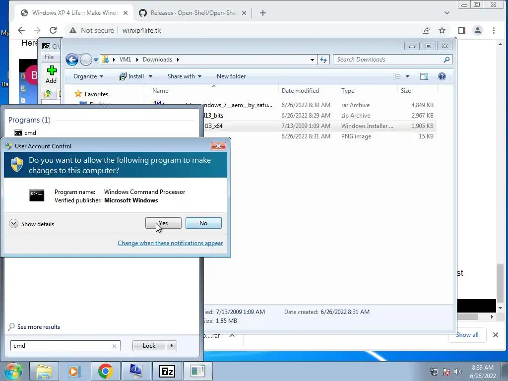
Task: Open the Install dropdown arrow
Action: (x=150, y=76)
